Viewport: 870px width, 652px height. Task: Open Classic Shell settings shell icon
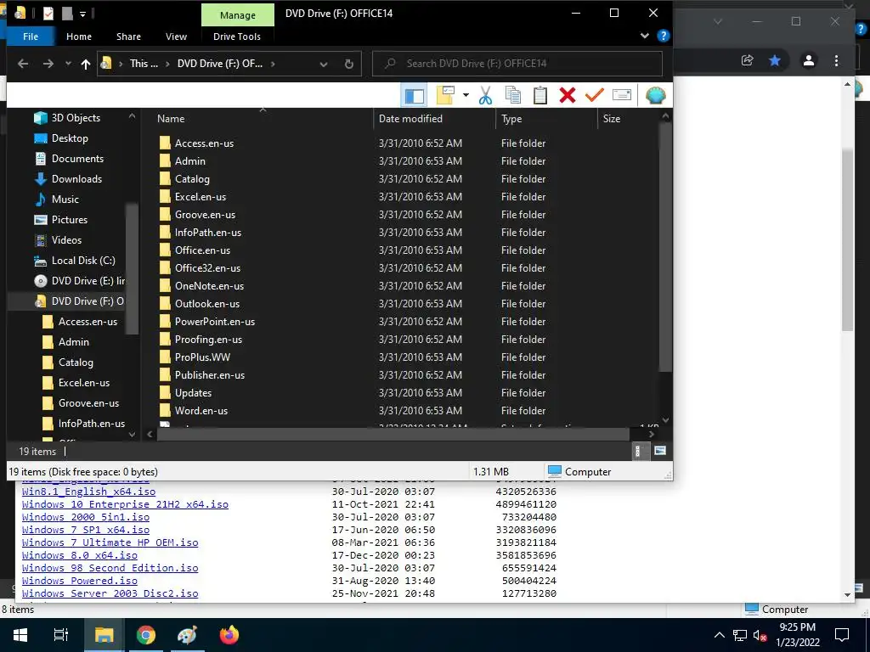coord(655,95)
